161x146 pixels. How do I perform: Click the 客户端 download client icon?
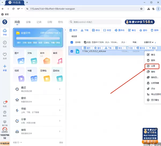pos(5,123)
